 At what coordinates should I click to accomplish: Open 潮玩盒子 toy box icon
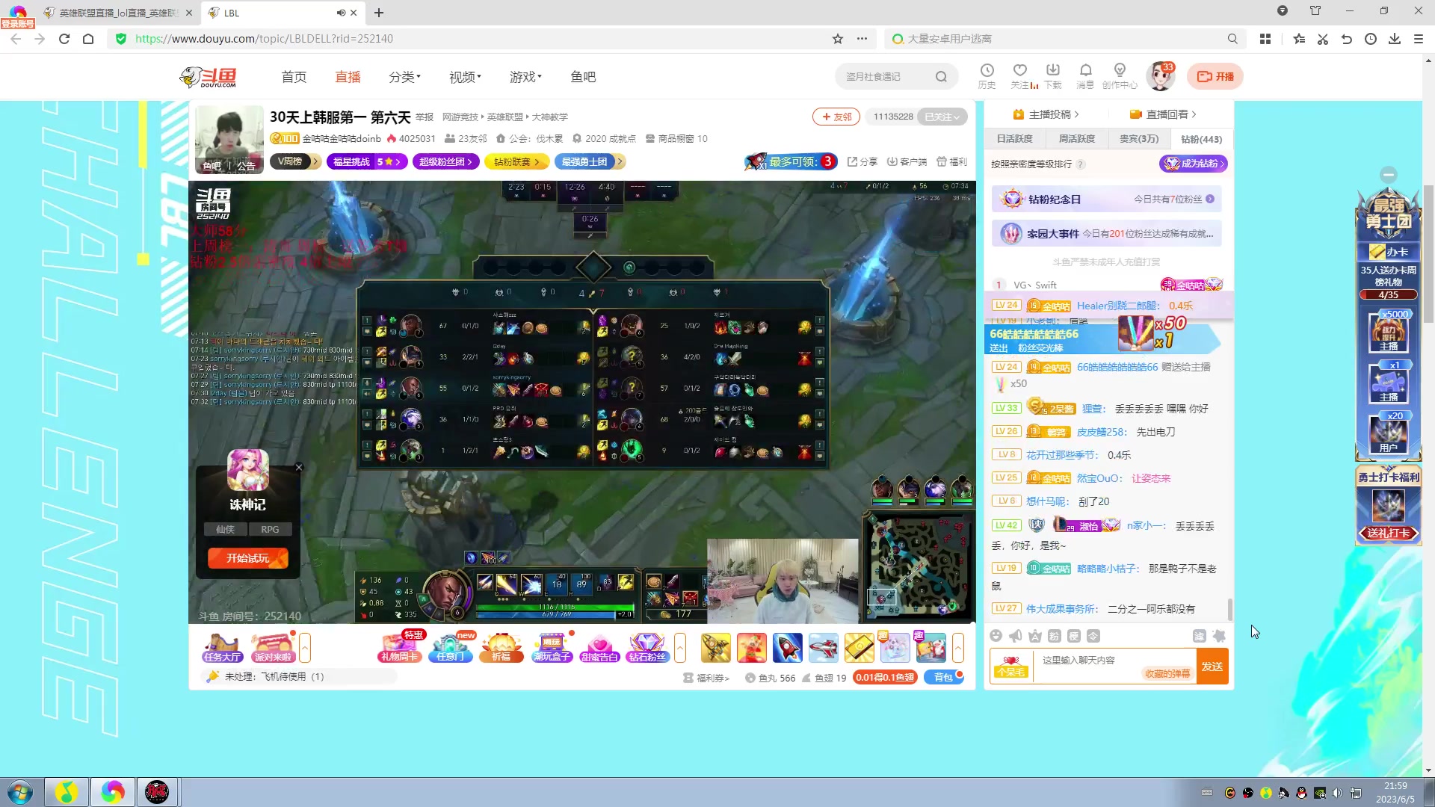(552, 647)
